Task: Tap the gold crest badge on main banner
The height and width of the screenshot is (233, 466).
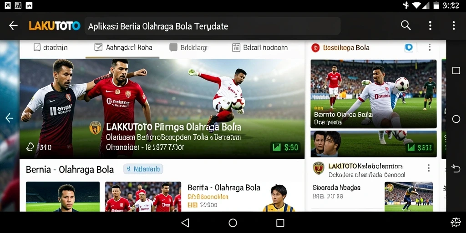Action: click(x=96, y=127)
